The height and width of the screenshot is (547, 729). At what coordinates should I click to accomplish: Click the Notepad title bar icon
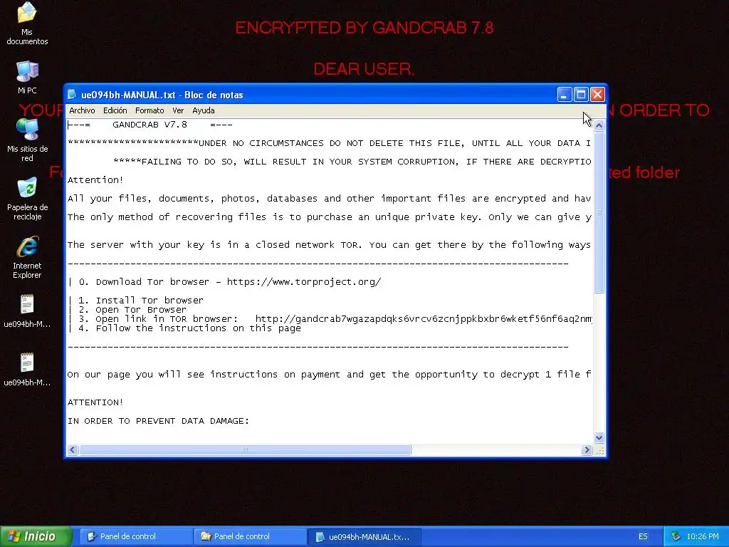pyautogui.click(x=72, y=95)
